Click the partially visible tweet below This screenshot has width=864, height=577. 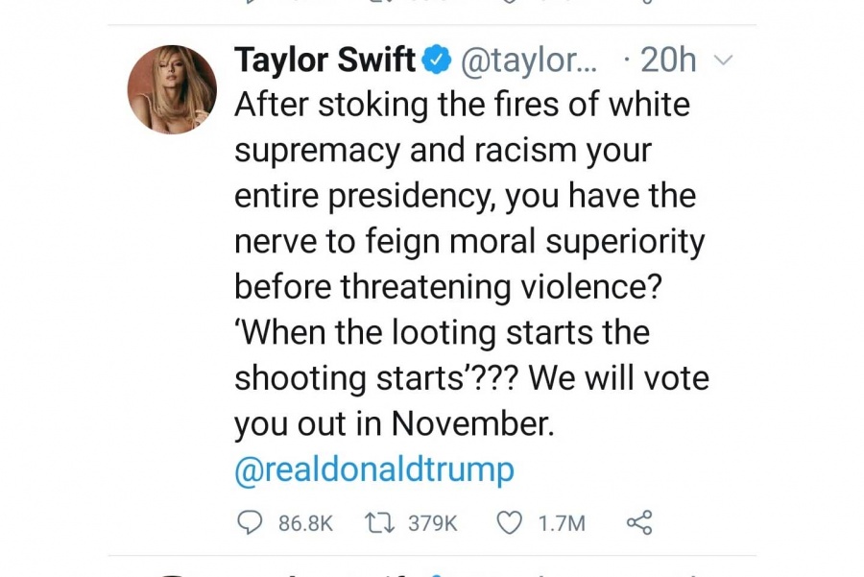432,573
